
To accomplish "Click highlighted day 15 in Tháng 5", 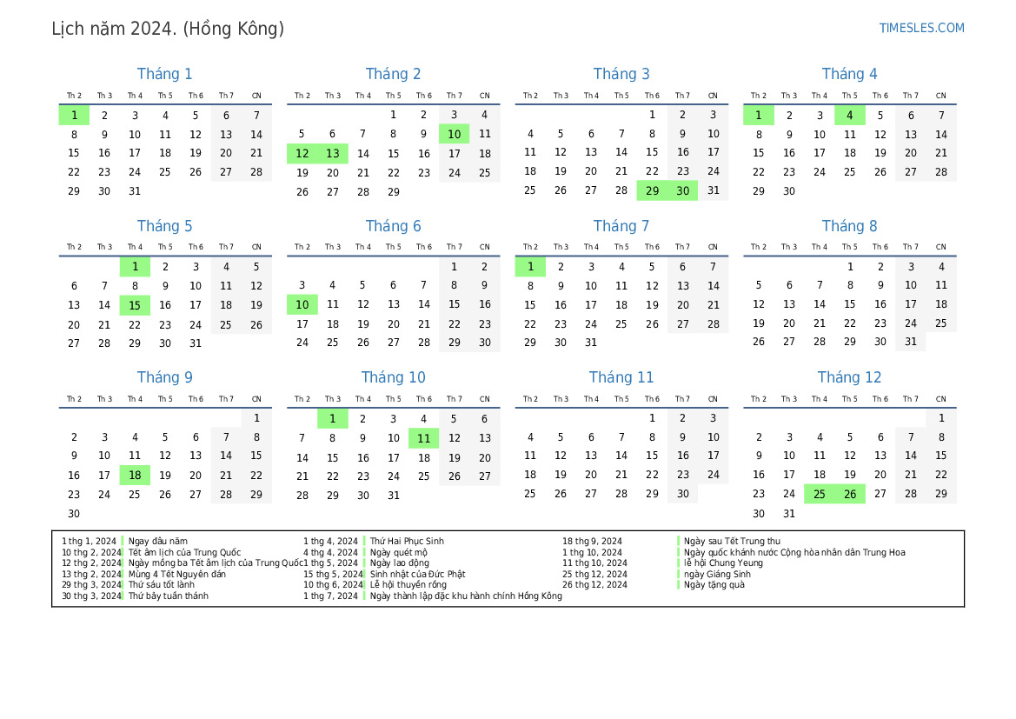I will pyautogui.click(x=135, y=305).
